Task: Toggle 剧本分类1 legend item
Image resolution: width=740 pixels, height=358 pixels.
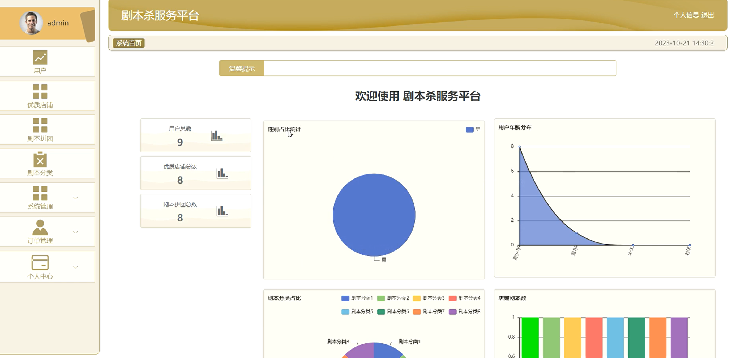Action: point(357,298)
